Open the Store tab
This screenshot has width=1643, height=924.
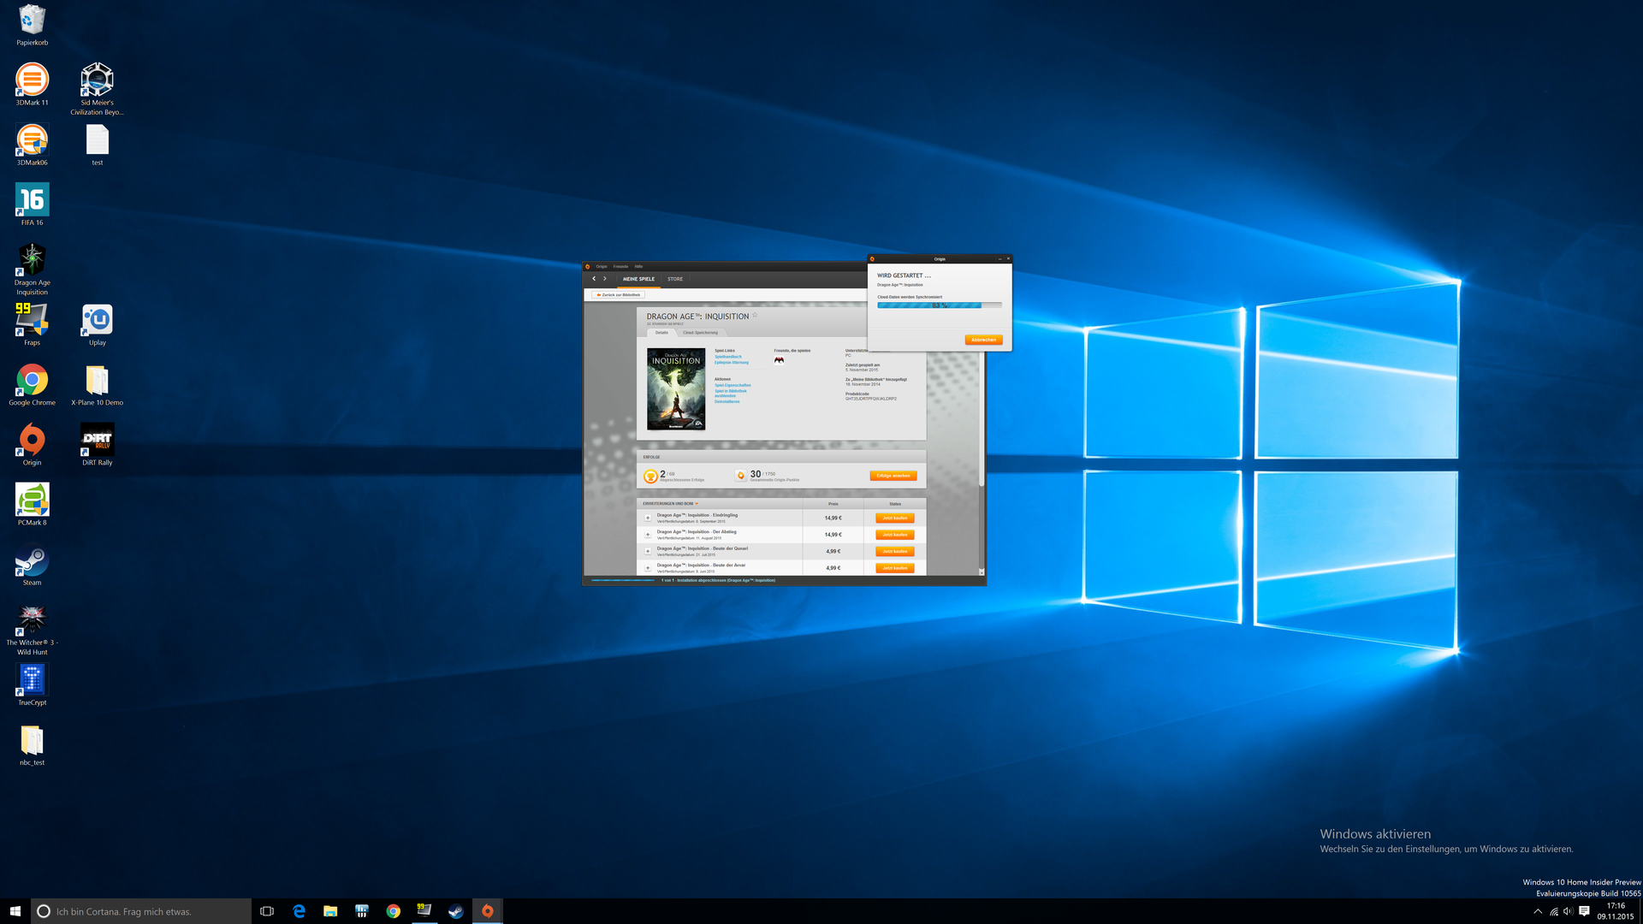[675, 279]
